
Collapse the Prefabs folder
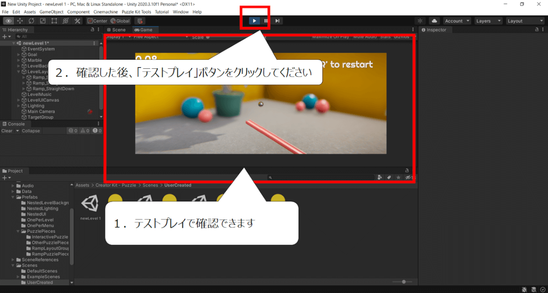click(x=13, y=197)
